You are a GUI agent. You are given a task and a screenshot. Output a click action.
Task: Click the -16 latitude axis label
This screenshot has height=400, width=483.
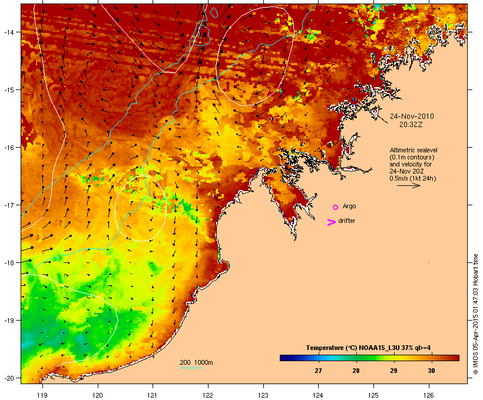8,148
